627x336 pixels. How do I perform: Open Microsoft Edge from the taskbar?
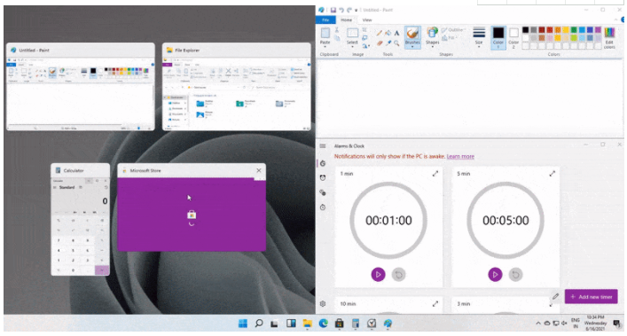click(323, 324)
